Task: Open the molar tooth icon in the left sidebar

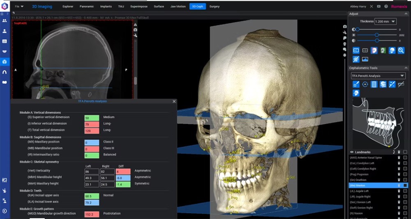Action: click(x=5, y=82)
